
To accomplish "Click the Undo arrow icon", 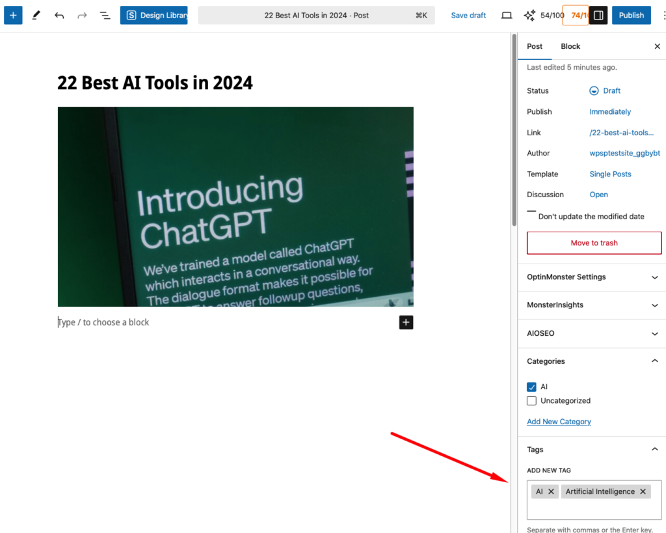I will pyautogui.click(x=59, y=15).
